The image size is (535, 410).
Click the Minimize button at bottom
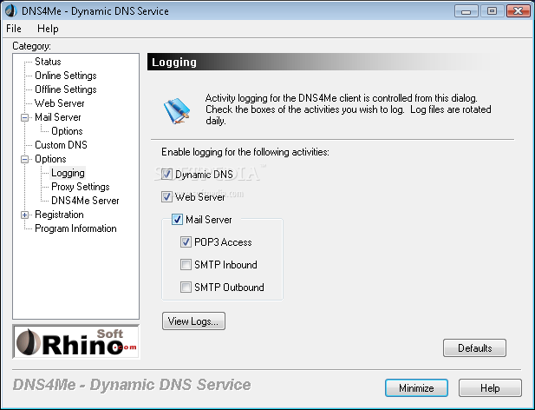click(416, 387)
